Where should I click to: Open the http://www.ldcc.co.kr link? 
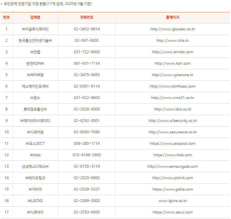tap(173, 109)
